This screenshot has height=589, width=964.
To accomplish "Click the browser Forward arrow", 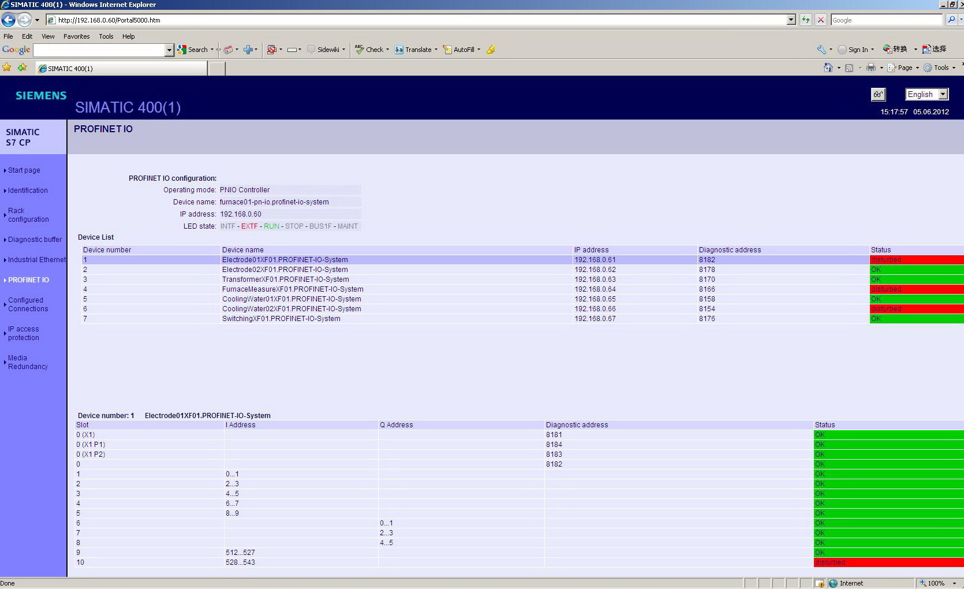I will (24, 20).
